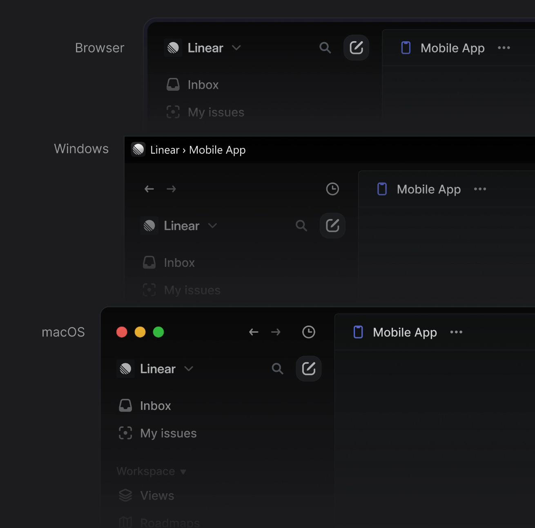Click search icon in the macOS window
Viewport: 535px width, 528px height.
(x=278, y=369)
